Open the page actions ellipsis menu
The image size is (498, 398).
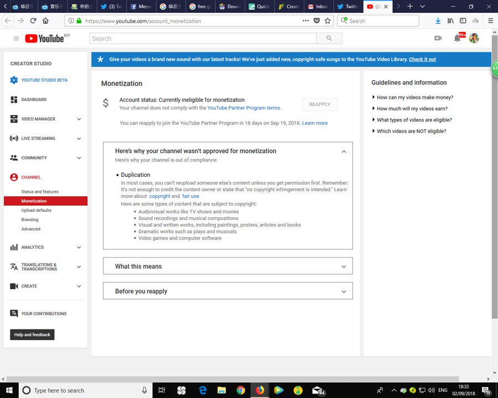click(x=305, y=20)
